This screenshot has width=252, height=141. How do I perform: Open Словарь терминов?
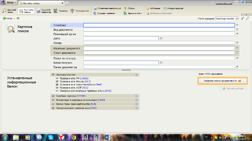click(104, 13)
